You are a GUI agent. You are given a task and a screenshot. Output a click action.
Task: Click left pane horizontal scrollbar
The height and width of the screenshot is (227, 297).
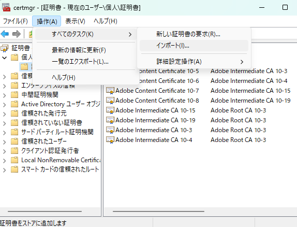click(44, 211)
